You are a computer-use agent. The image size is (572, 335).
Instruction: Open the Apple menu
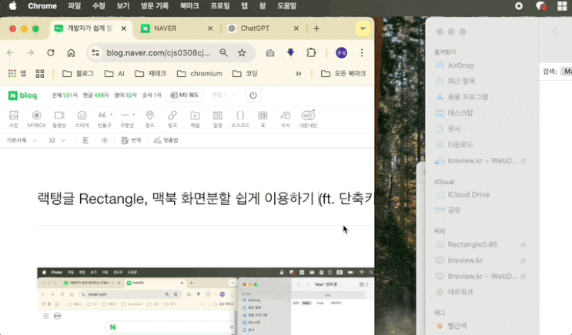tap(12, 6)
